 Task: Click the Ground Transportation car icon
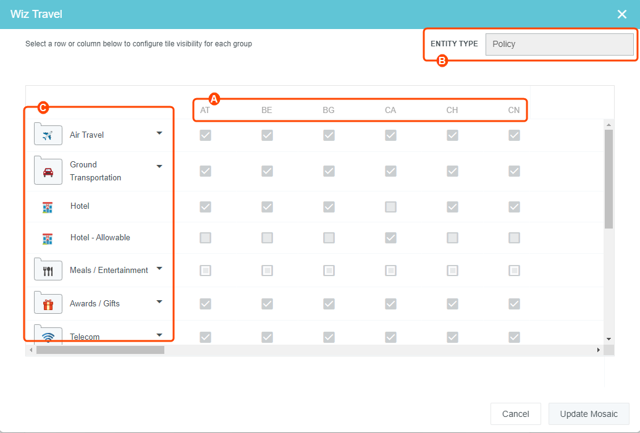(x=48, y=172)
